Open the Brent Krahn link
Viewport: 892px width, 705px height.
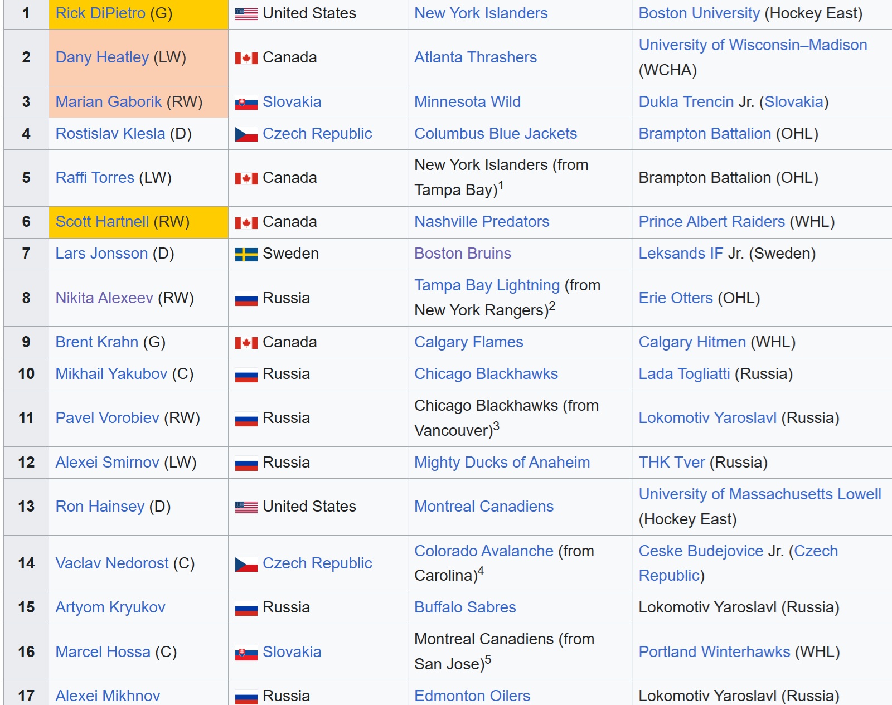click(x=97, y=342)
